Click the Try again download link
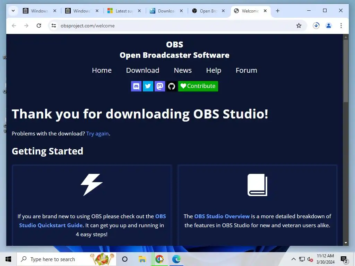Screen dimensions: 355x266 pyautogui.click(x=97, y=134)
